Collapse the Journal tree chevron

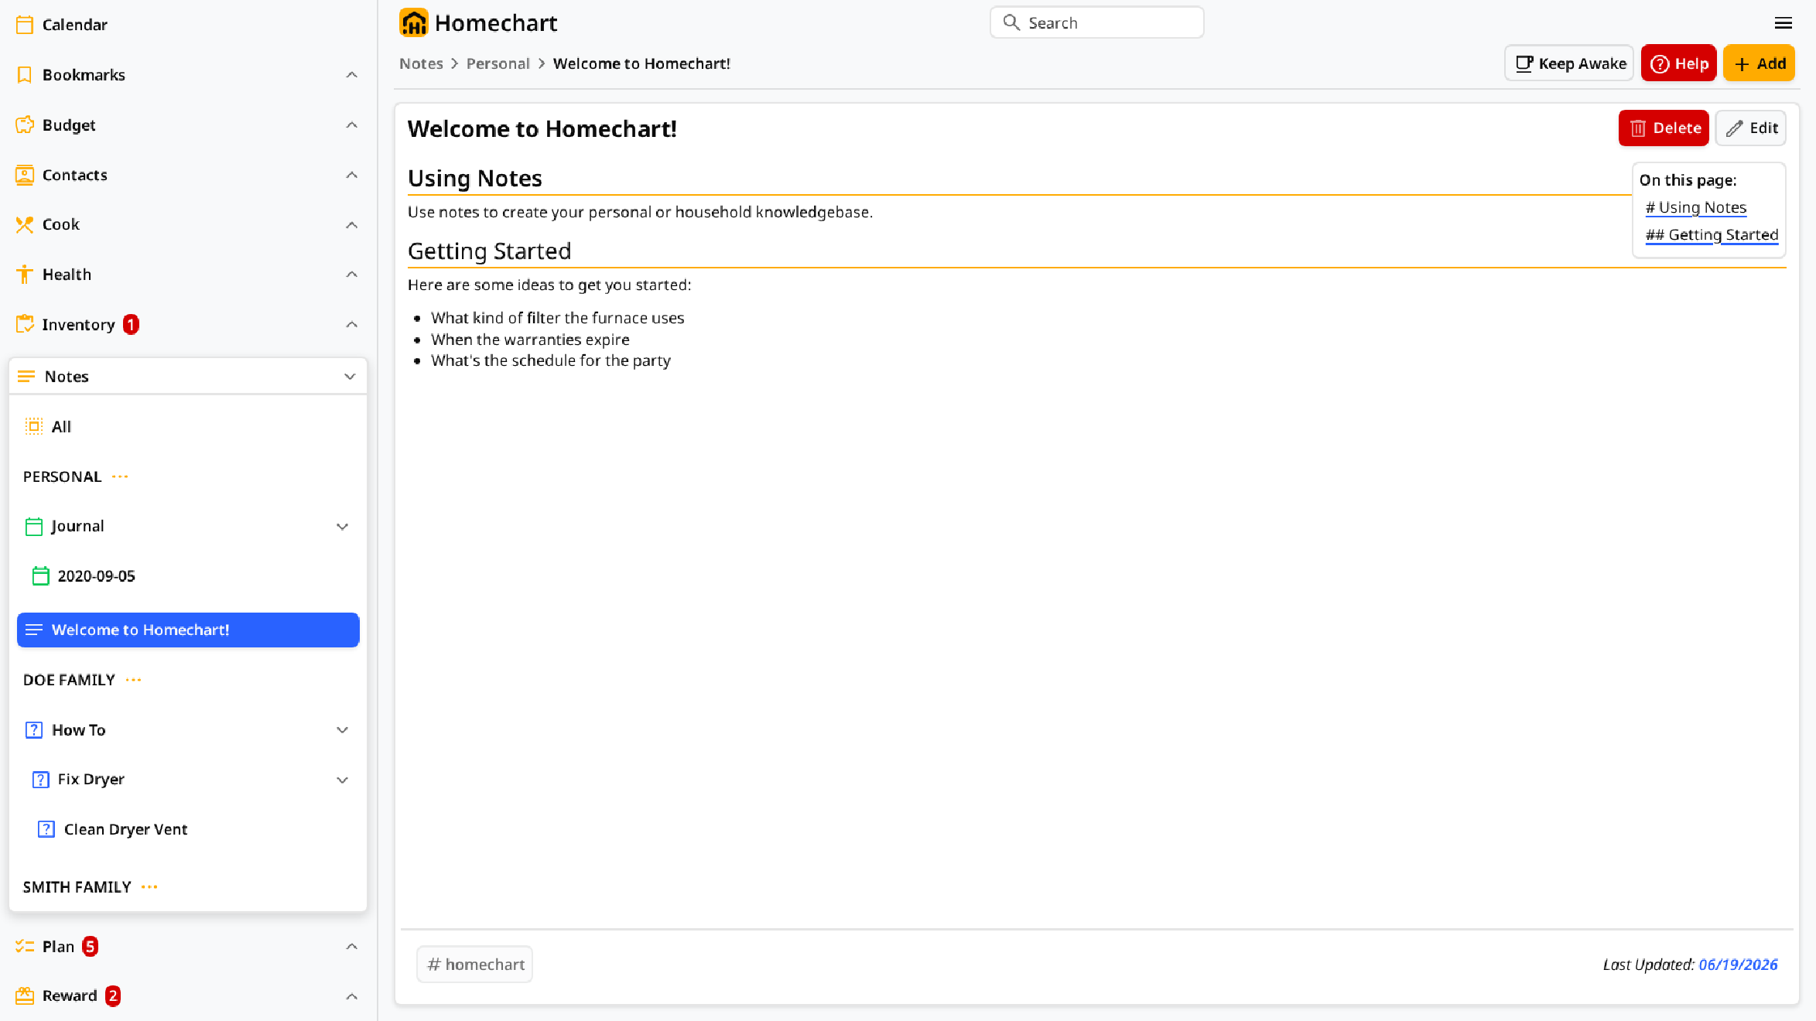click(342, 527)
